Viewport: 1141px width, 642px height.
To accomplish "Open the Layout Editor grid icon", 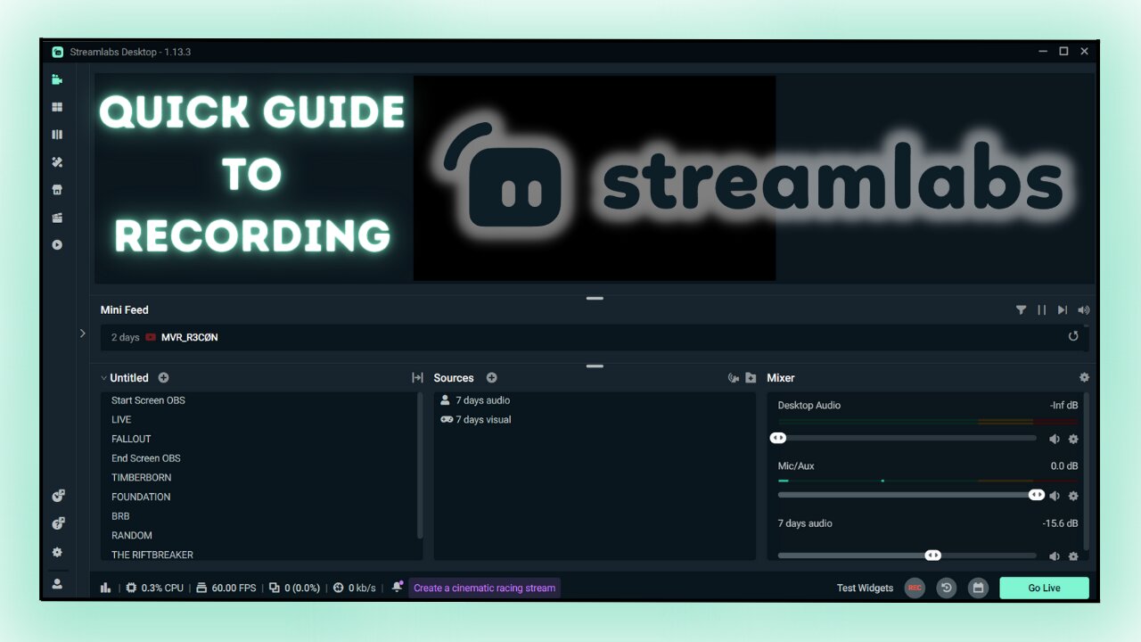I will (57, 107).
